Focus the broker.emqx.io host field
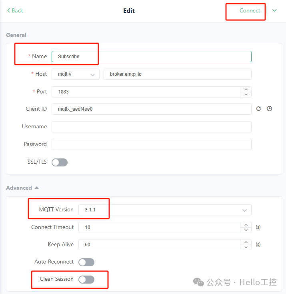This screenshot has height=294, width=286. 178,74
